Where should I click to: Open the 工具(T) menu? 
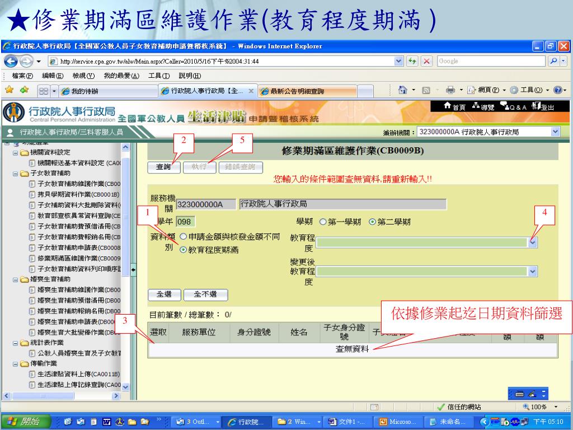tap(159, 76)
